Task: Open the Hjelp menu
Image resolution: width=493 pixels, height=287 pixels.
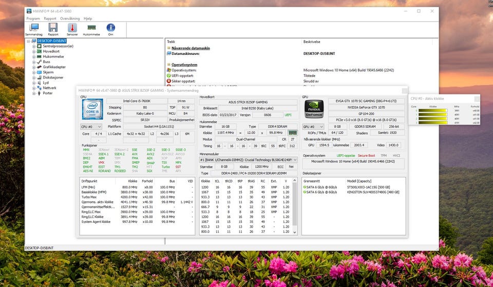Action: [x=88, y=18]
